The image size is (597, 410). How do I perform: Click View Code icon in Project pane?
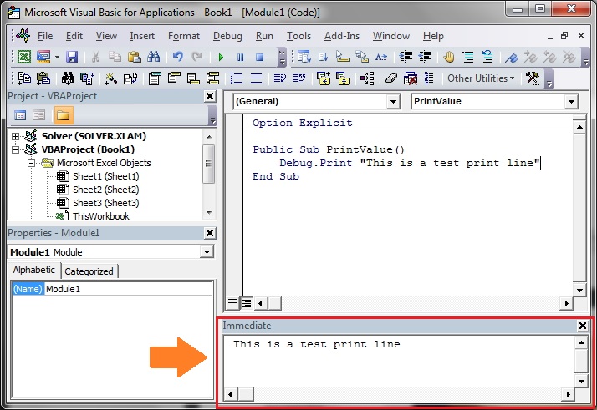pyautogui.click(x=21, y=115)
